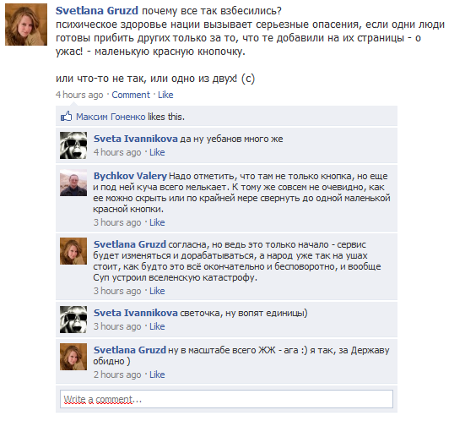Click Bychkov Valery's profile picture
Viewport: 465px width, 421px height.
click(x=73, y=183)
